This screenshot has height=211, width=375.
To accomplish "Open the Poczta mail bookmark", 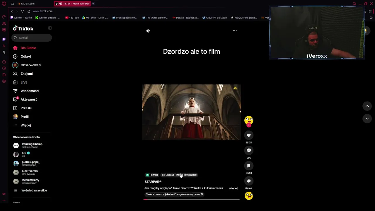I will click(x=186, y=18).
